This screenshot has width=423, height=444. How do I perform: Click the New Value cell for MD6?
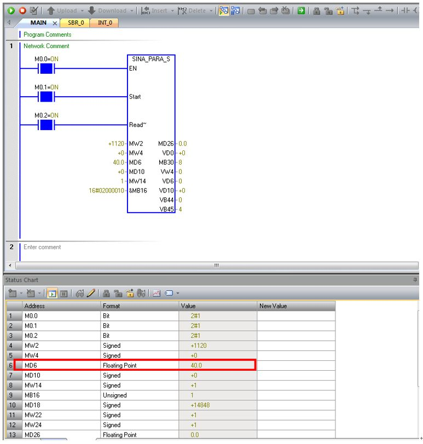tap(296, 365)
